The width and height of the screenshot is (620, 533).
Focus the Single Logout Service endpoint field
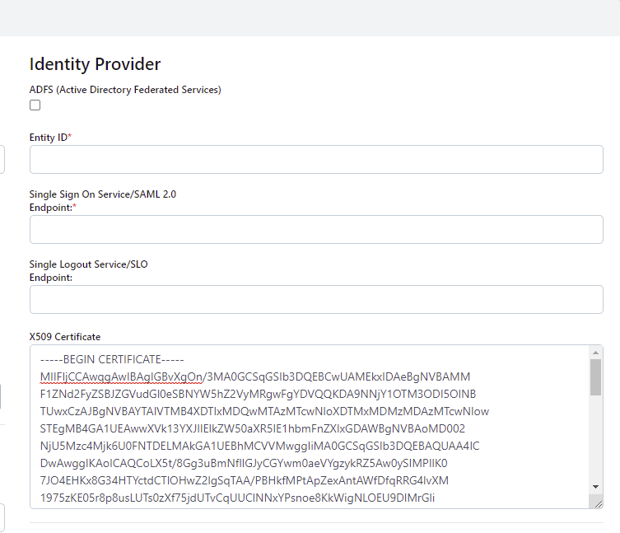tap(316, 300)
